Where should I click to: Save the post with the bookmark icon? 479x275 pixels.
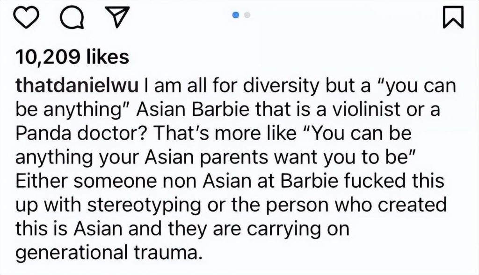453,17
